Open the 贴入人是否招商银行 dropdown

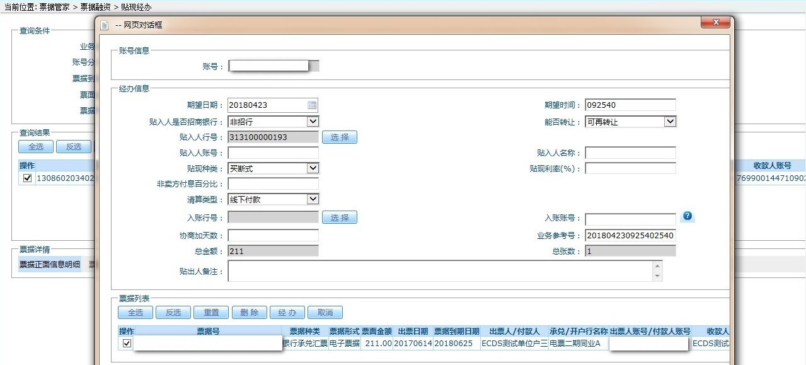pyautogui.click(x=313, y=122)
